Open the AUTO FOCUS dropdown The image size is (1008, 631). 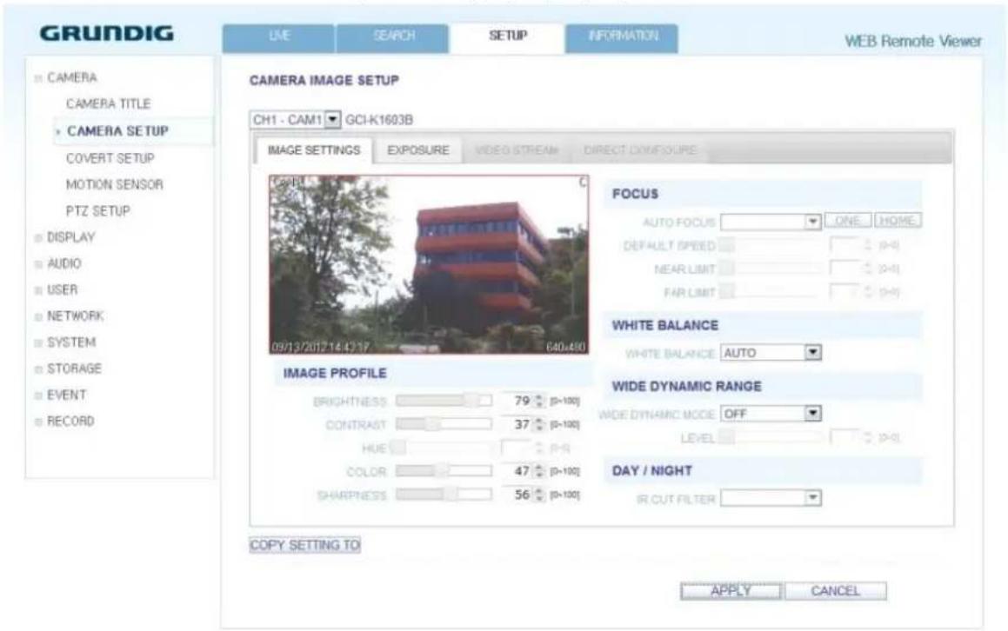point(771,222)
